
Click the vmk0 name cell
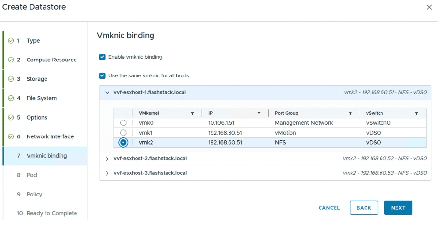pyautogui.click(x=146, y=123)
